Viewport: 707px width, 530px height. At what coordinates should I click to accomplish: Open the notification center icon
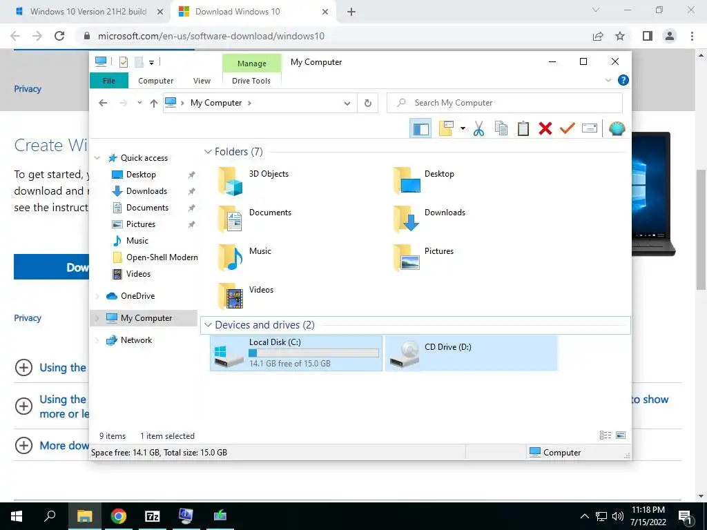[685, 516]
